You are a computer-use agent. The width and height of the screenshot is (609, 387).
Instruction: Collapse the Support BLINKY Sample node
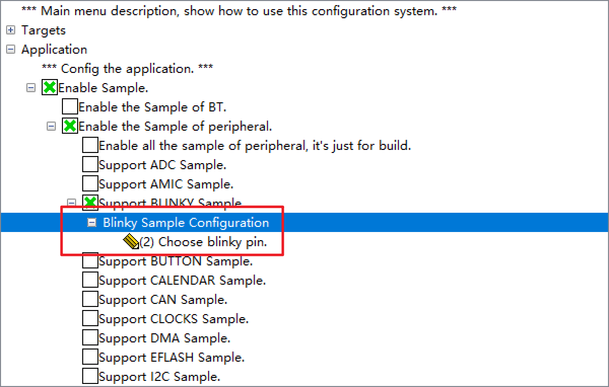(x=72, y=203)
